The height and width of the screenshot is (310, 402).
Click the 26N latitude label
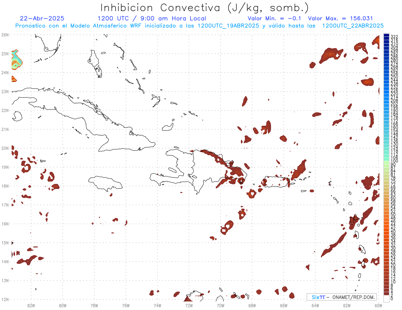[5, 35]
